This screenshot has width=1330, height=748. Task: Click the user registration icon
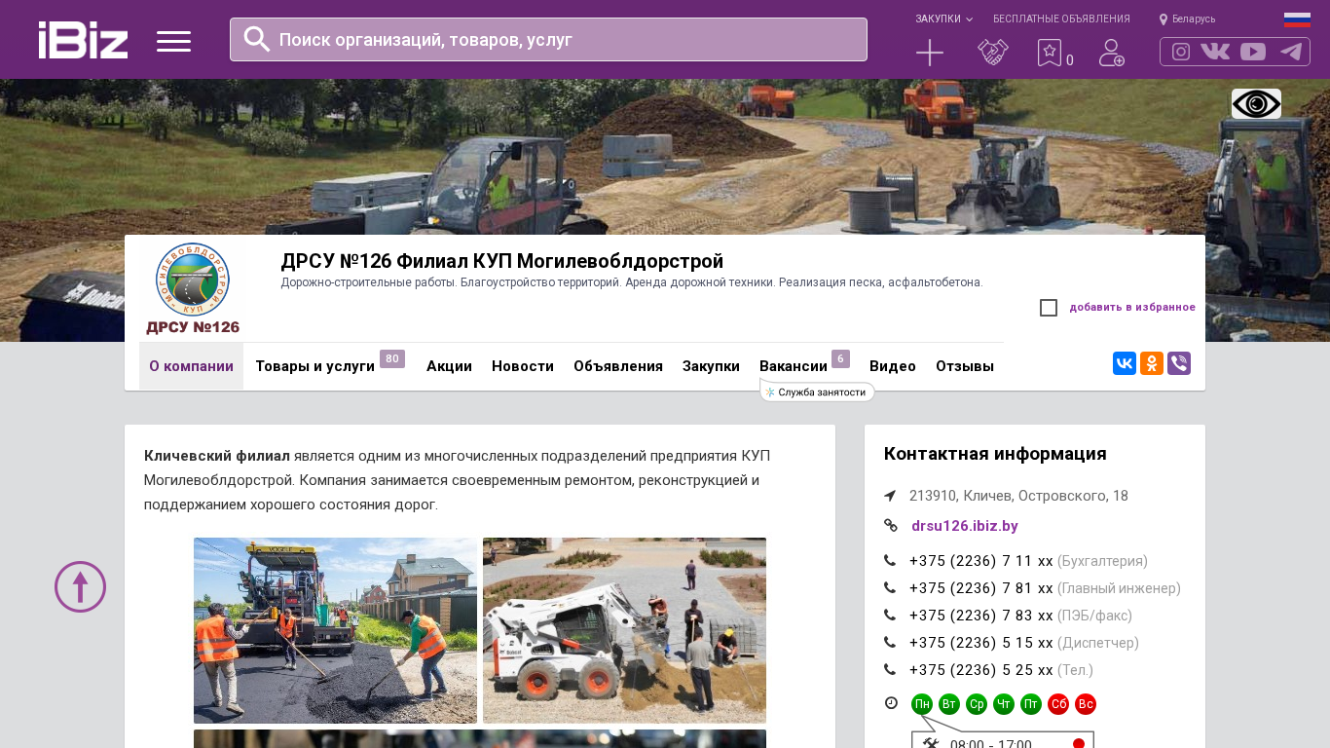[1112, 53]
